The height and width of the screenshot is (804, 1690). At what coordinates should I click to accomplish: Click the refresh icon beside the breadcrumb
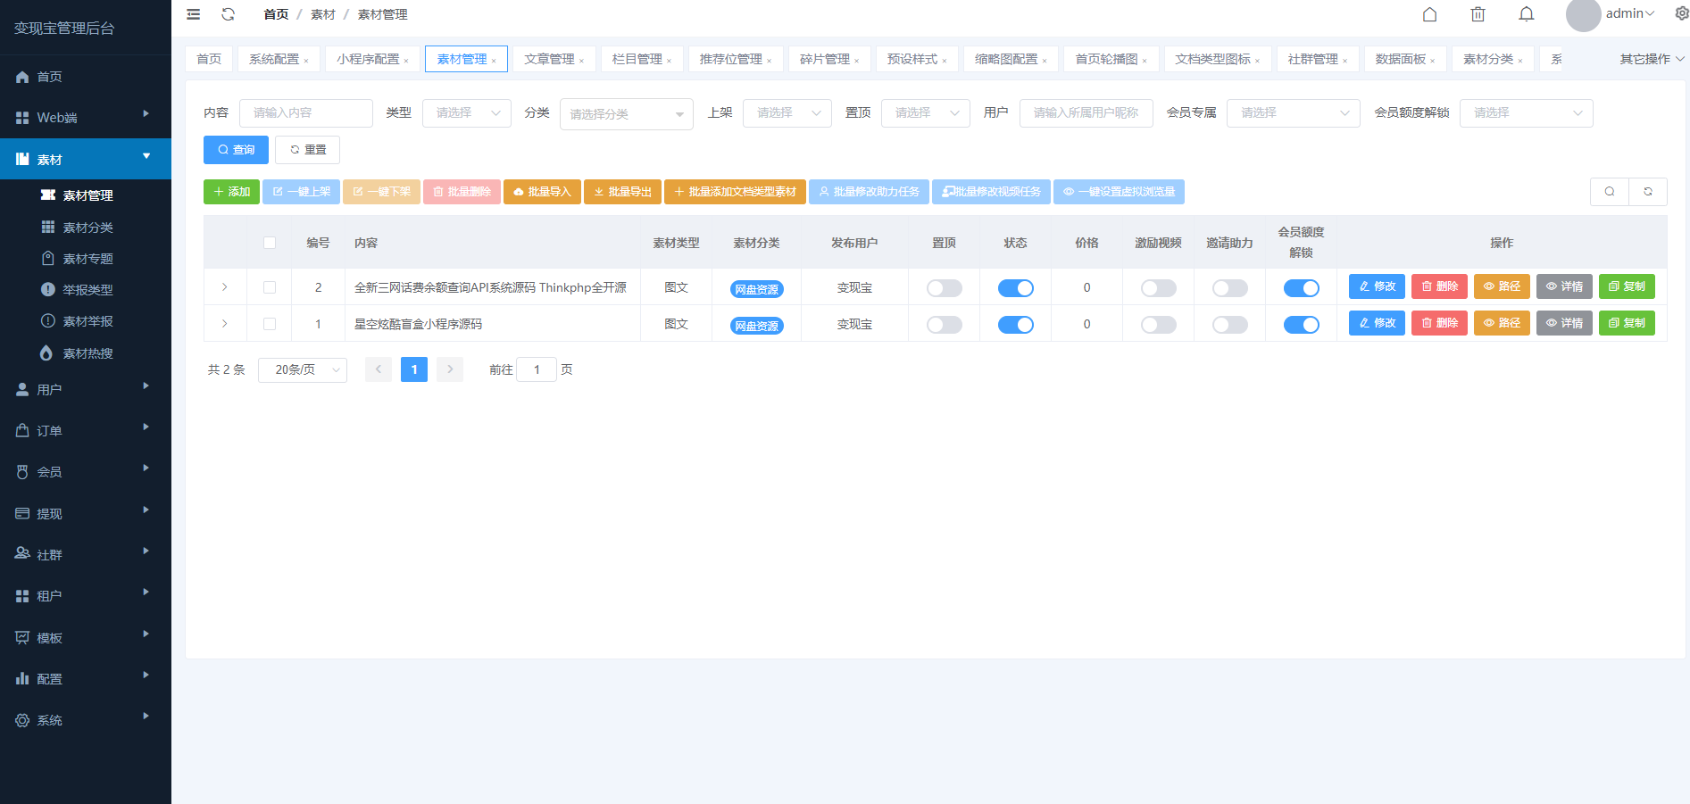coord(229,14)
